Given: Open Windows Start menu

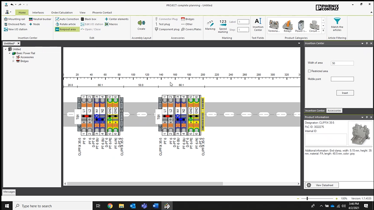Looking at the screenshot, I should click(7, 206).
